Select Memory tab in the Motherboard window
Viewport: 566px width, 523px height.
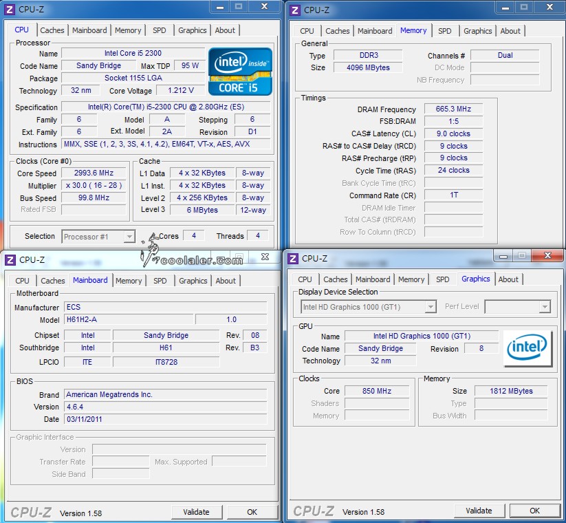129,281
